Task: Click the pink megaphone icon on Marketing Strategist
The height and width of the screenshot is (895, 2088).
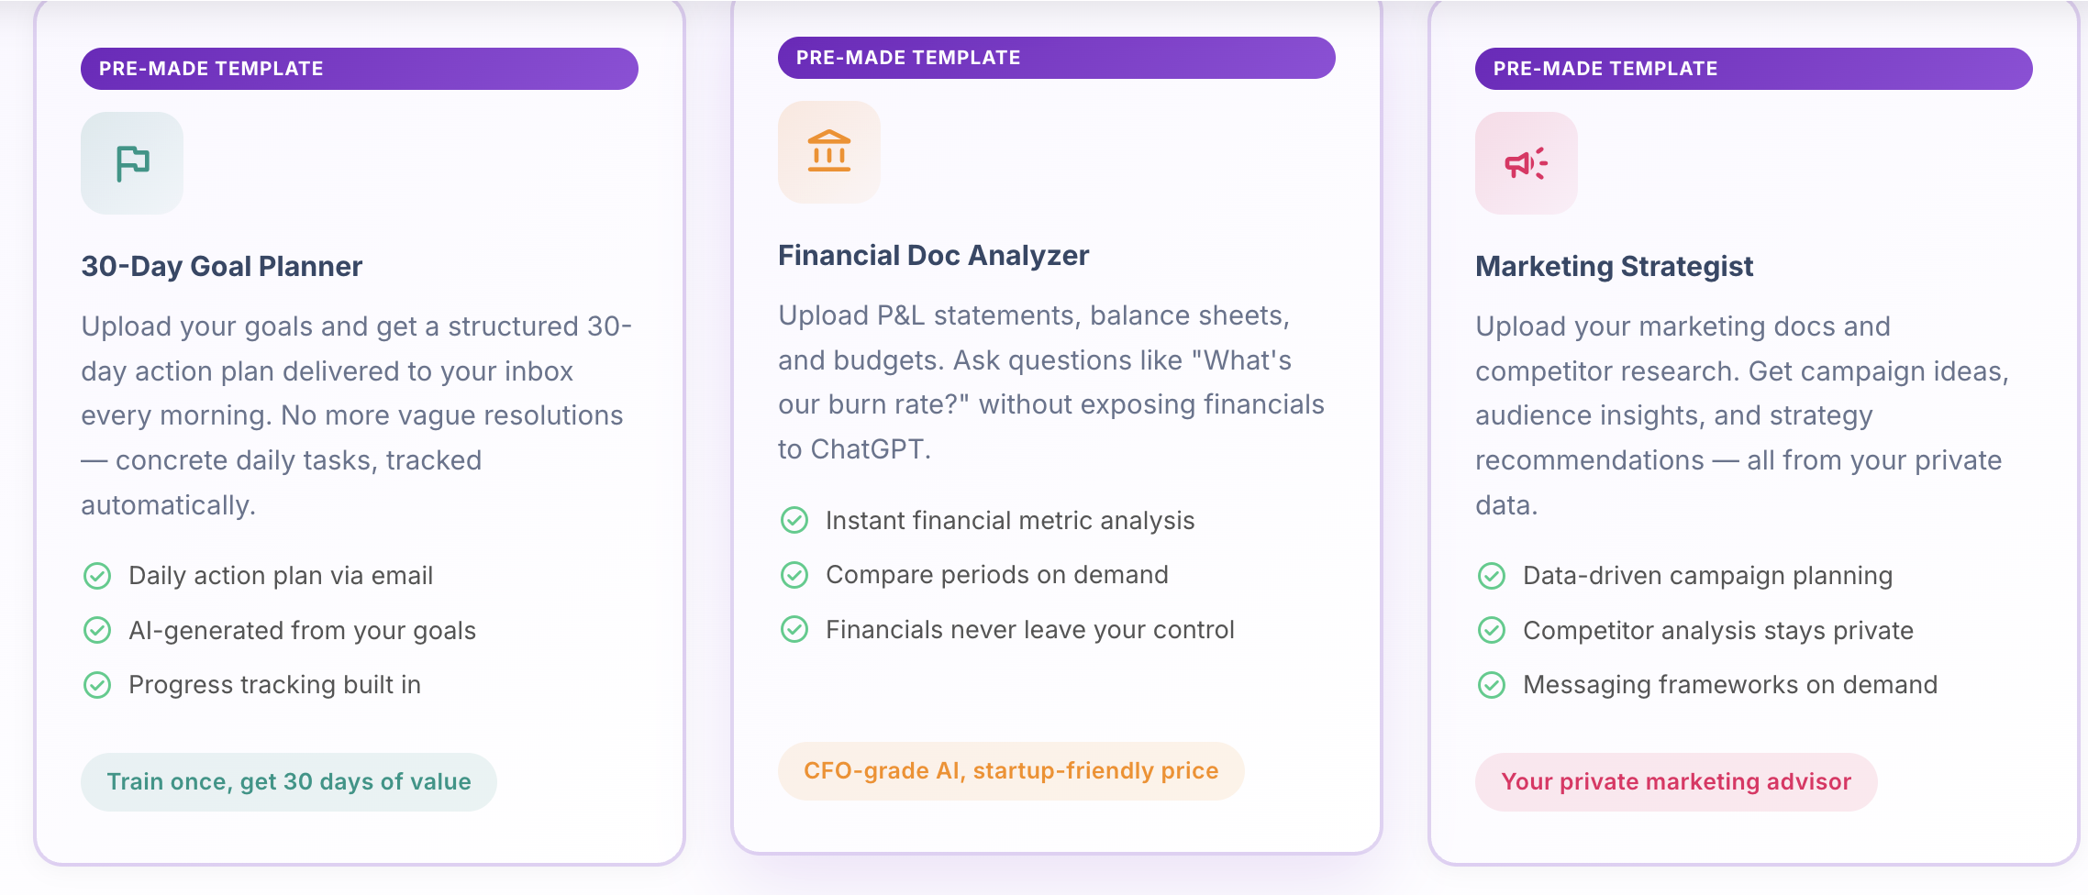Action: 1526,162
